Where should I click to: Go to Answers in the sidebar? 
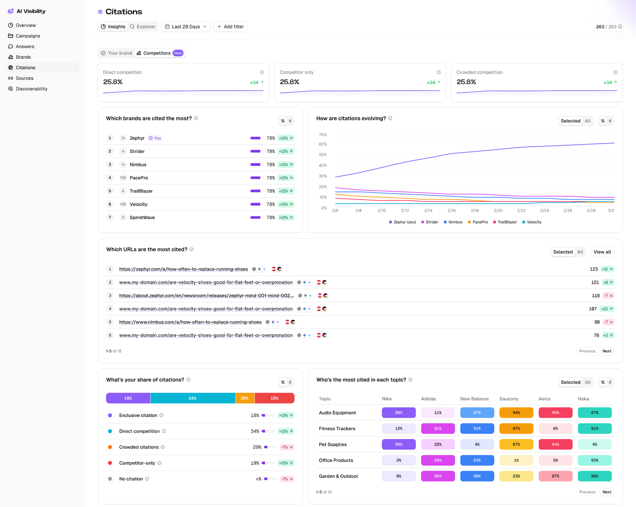25,46
